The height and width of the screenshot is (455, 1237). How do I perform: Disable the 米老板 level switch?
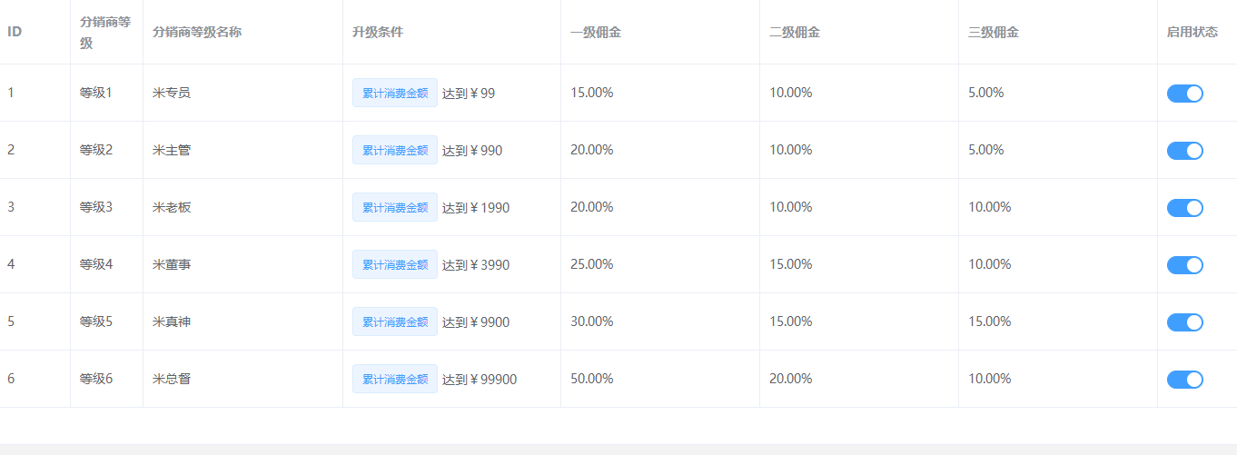[x=1184, y=207]
